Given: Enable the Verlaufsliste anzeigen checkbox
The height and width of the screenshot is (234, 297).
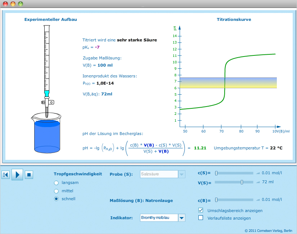Looking at the screenshot, I should [201, 218].
